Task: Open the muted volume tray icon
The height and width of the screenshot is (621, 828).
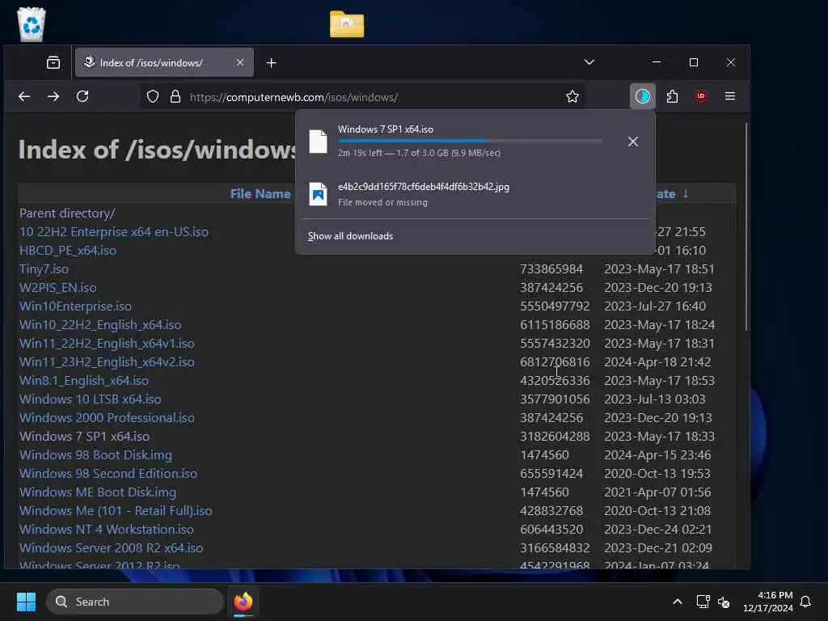Action: (724, 602)
